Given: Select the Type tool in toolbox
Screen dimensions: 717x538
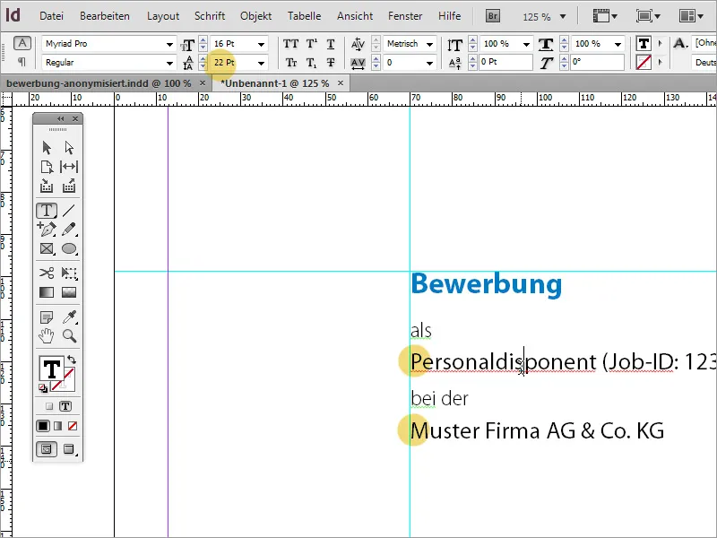Looking at the screenshot, I should pos(47,211).
